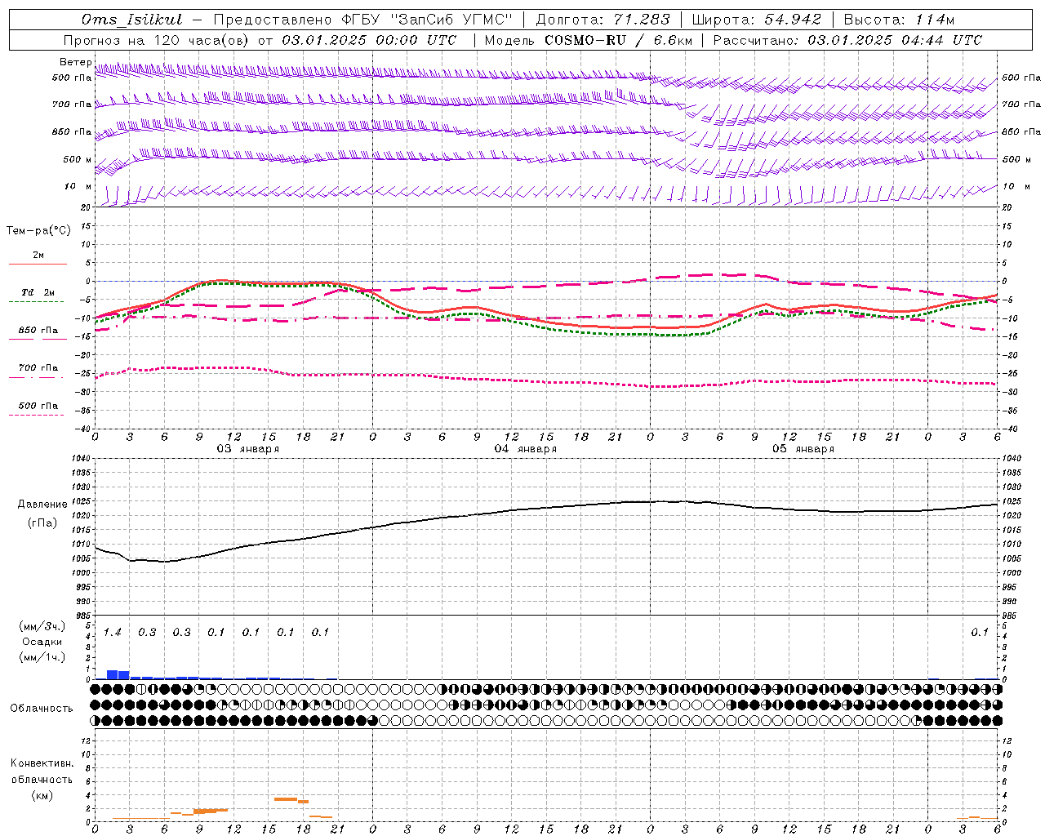Screen dimensions: 1045x836
Task: Click the 1.4 precipitation amount value
Action: tap(112, 633)
